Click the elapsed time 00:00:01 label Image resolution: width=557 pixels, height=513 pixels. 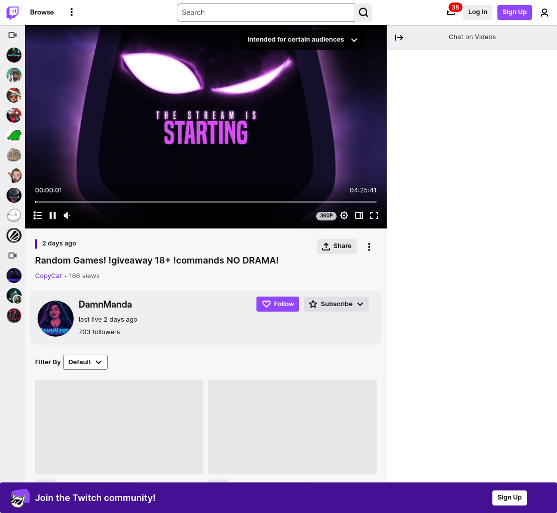pyautogui.click(x=48, y=190)
